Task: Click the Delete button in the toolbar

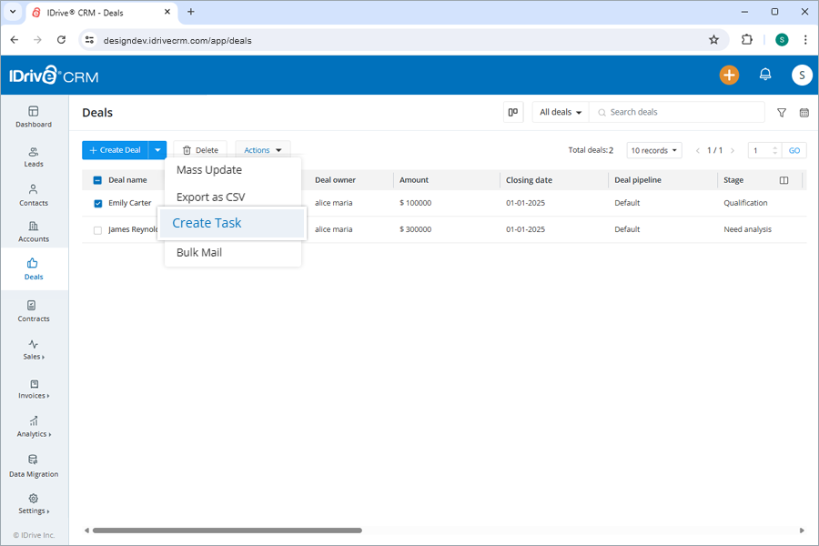Action: click(200, 149)
